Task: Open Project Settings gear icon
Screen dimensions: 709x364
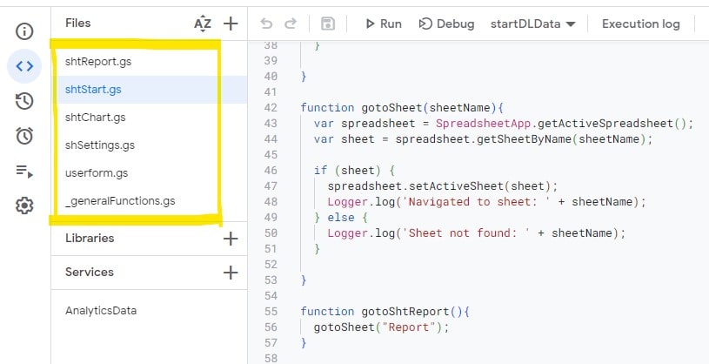Action: (x=24, y=206)
